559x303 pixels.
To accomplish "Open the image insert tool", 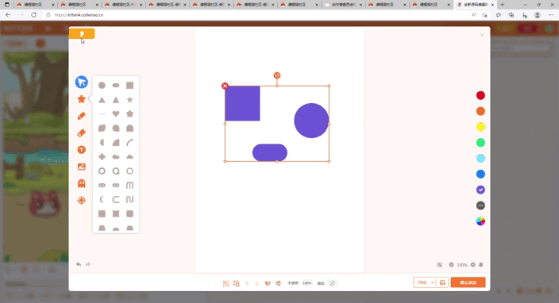I will click(x=81, y=167).
